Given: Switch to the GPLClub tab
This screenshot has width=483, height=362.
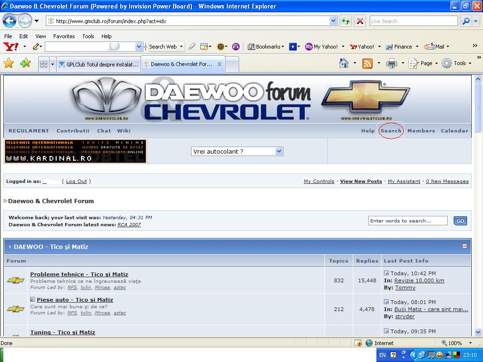Looking at the screenshot, I should (99, 64).
